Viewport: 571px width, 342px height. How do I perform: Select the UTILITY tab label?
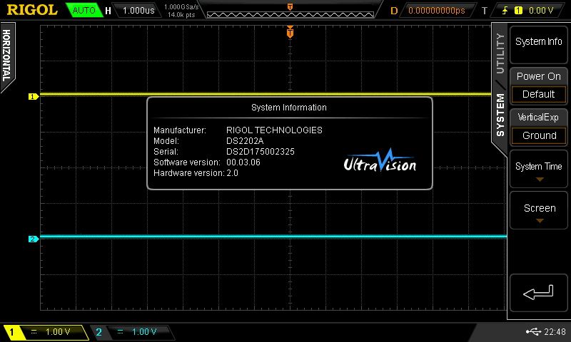pos(500,53)
